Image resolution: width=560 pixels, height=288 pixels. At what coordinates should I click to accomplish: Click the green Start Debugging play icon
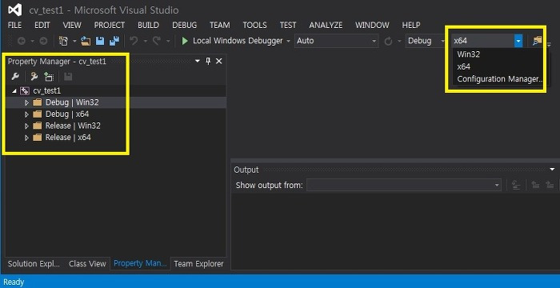pos(185,41)
